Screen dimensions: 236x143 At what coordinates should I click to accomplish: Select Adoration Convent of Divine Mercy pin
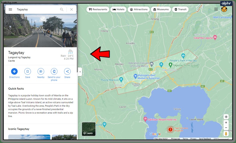[152, 64]
